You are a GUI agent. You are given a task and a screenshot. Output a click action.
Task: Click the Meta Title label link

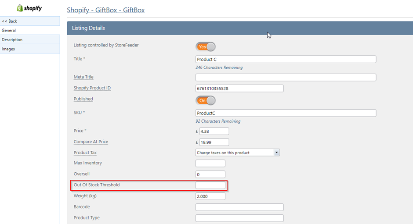tap(83, 77)
